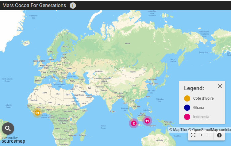Screen dimensions: 231x146
Task: Click the Coral Sea map label
Action: pos(177,136)
